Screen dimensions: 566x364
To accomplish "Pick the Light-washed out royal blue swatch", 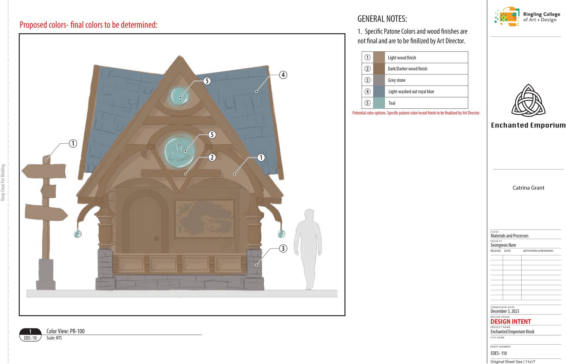I will point(379,92).
